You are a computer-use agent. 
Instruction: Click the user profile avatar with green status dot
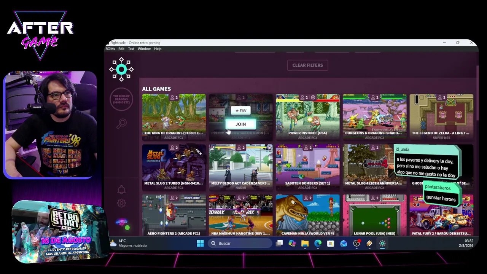point(122,223)
